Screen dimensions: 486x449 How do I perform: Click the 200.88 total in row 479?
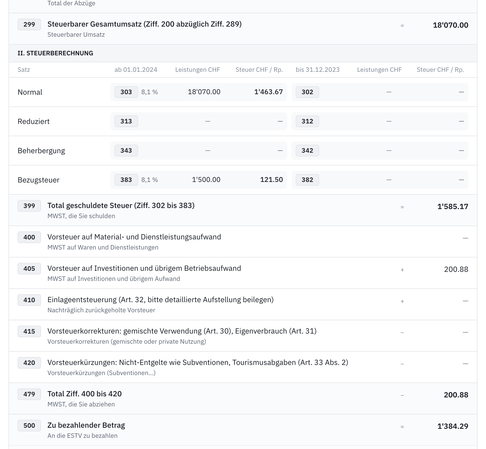coord(456,395)
